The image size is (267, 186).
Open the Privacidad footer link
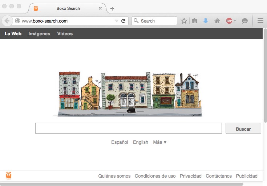pos(190,176)
